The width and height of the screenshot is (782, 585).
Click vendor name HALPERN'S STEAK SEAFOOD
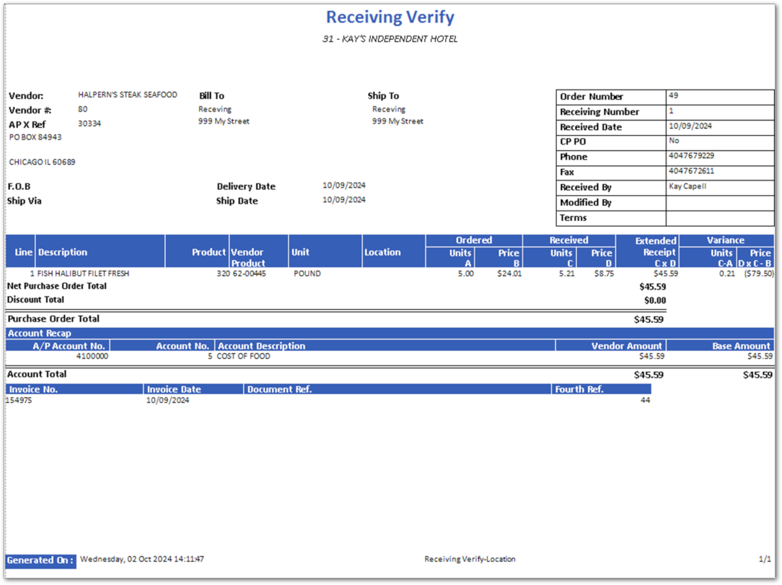(128, 95)
